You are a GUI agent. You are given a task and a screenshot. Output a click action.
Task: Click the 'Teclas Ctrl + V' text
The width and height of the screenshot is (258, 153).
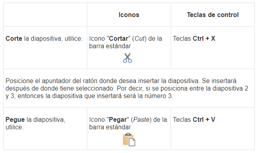194,120
